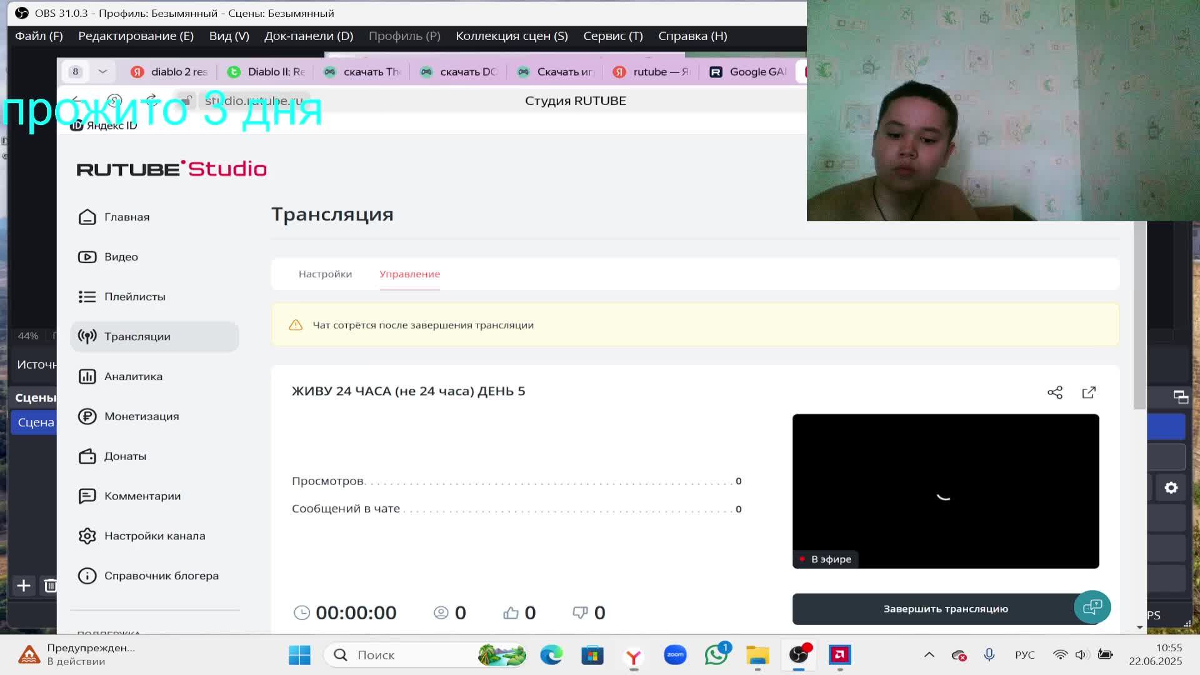Open Настройки канала in sidebar
This screenshot has width=1200, height=675.
coord(154,536)
